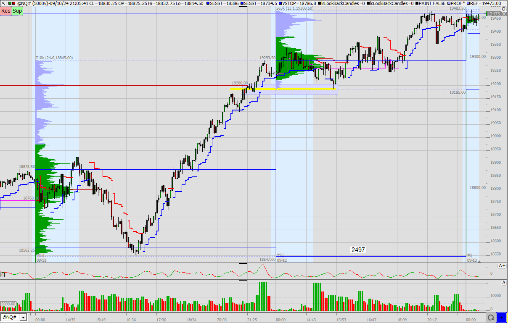Click the 710k profile volume label
The width and height of the screenshot is (508, 323).
[54, 58]
